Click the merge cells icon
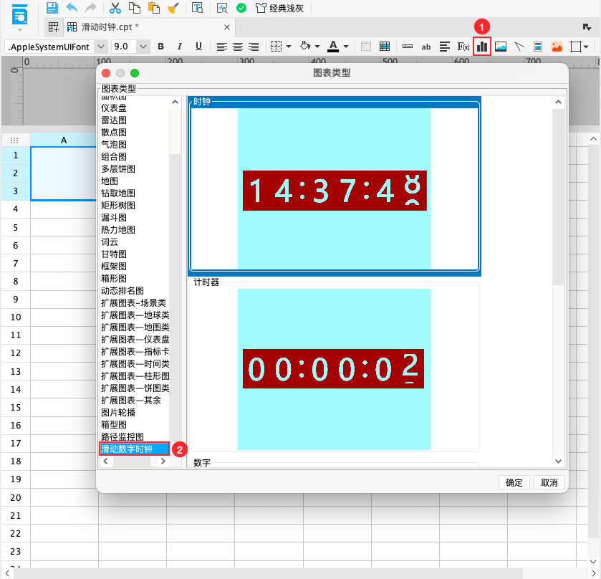This screenshot has width=601, height=579. tap(366, 47)
